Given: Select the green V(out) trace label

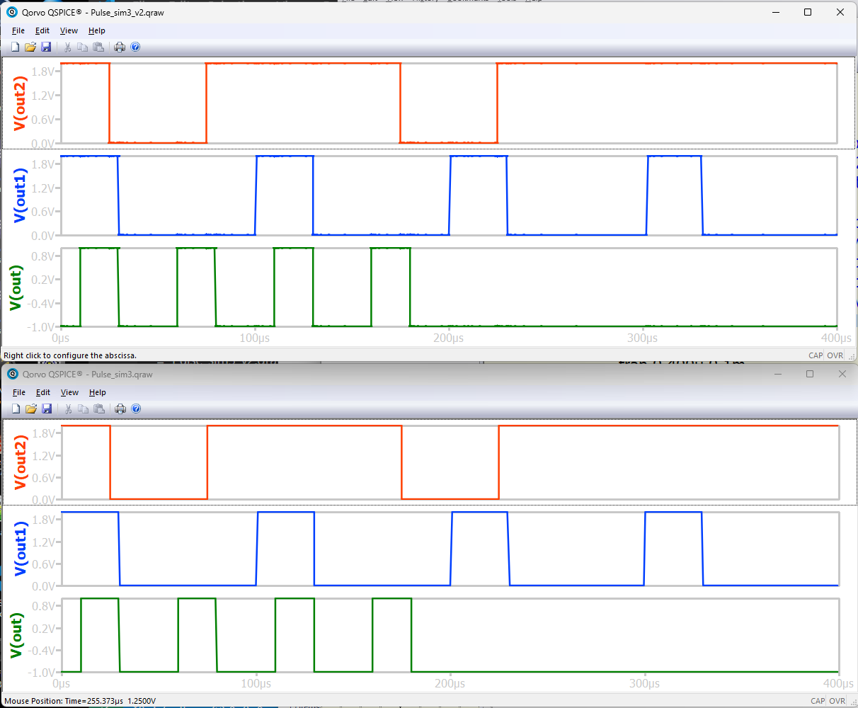Looking at the screenshot, I should [x=18, y=287].
